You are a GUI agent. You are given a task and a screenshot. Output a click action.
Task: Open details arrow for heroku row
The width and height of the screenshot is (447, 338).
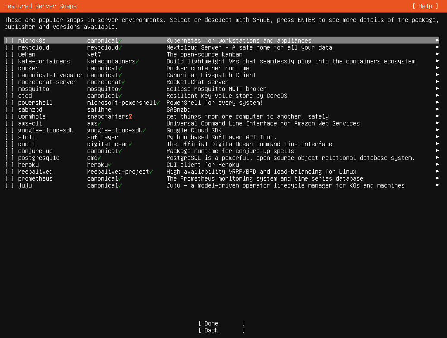[x=438, y=164]
